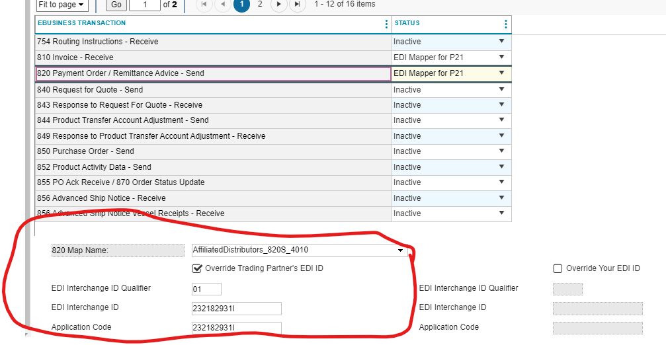Open Status column options menu

pyautogui.click(x=506, y=24)
